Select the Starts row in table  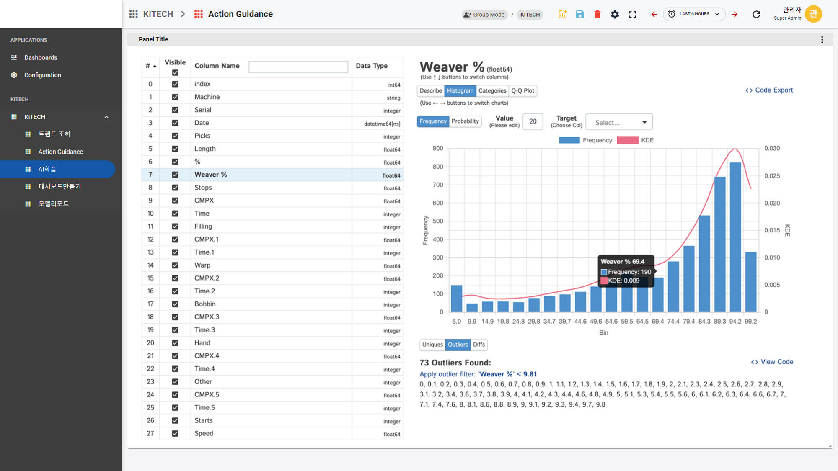(273, 421)
